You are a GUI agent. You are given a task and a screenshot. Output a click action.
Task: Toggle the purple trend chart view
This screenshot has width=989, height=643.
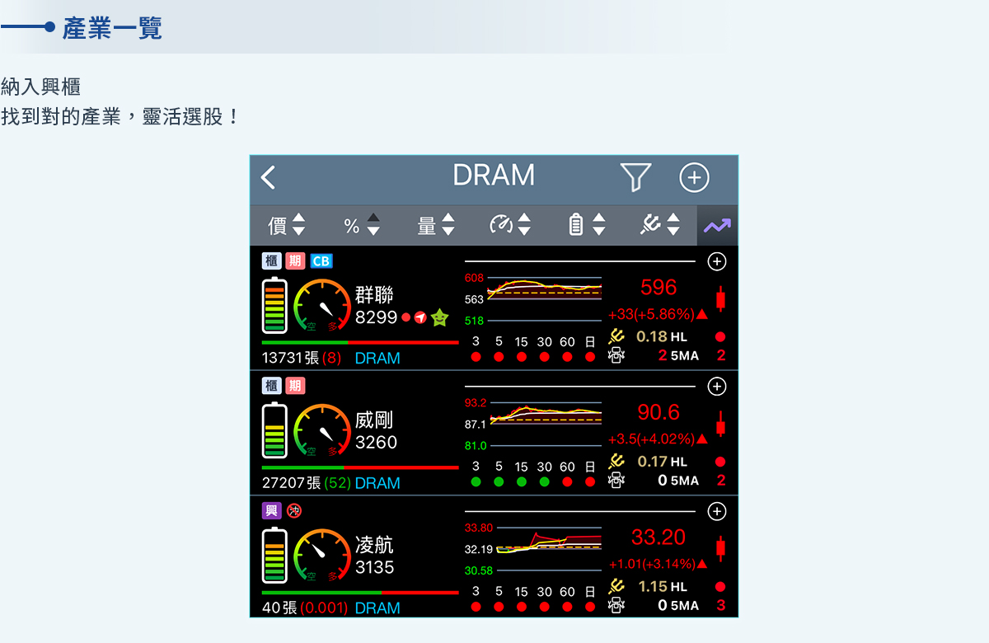[717, 225]
